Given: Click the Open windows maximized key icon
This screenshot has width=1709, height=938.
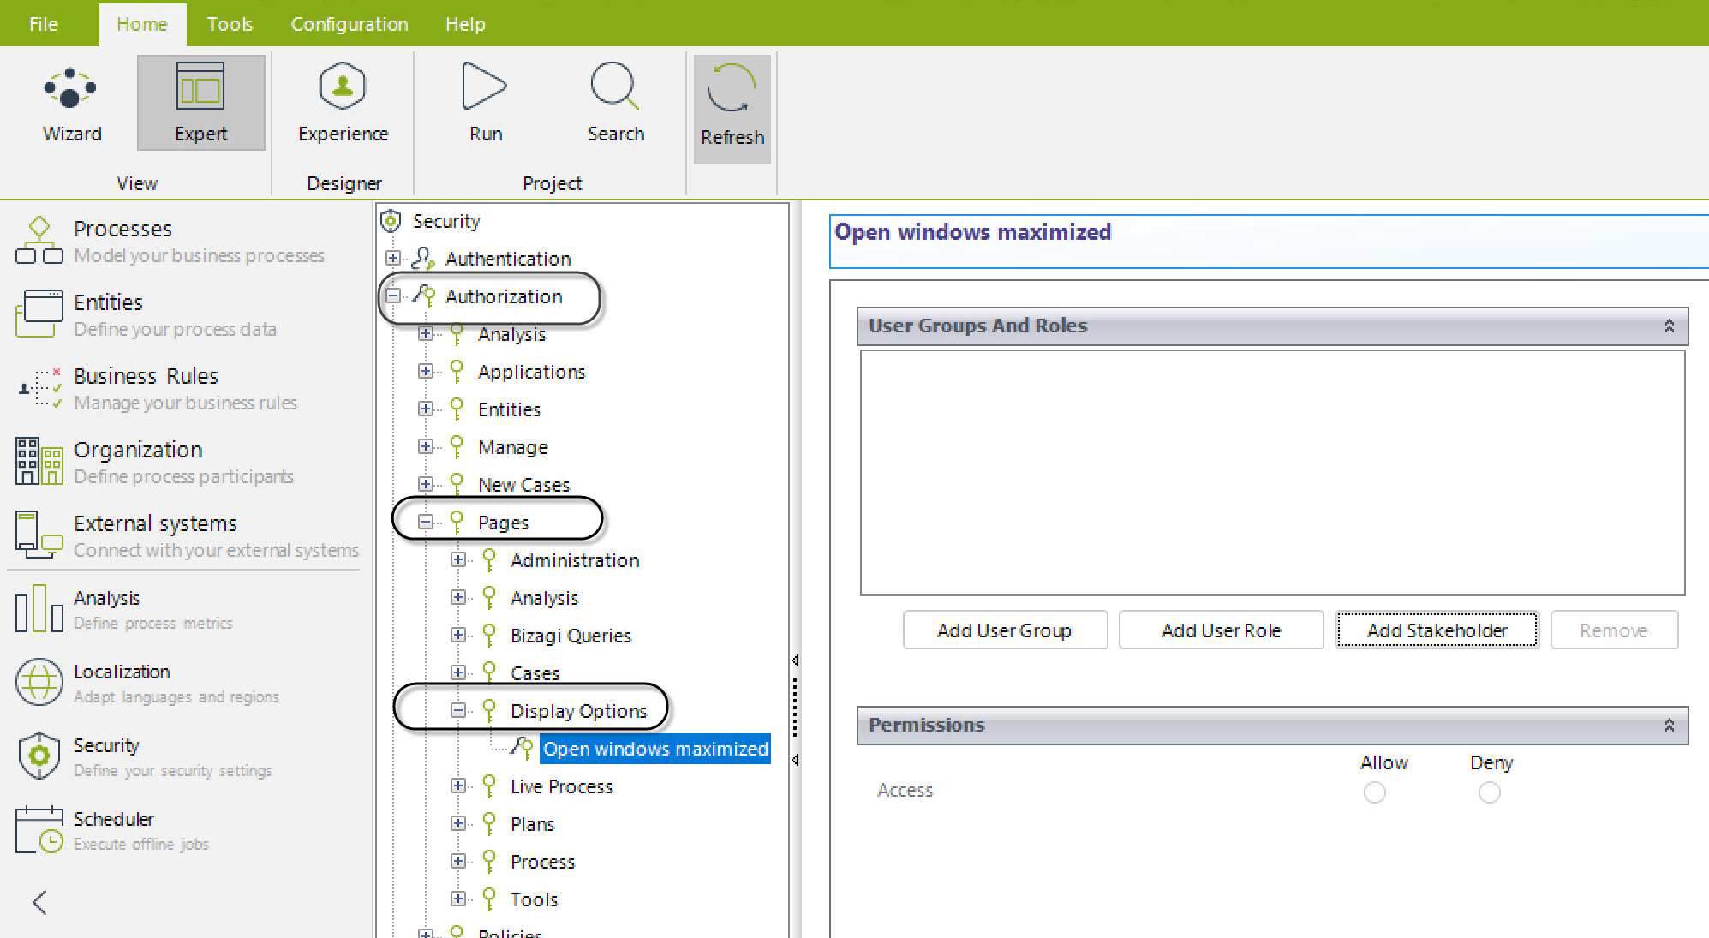Looking at the screenshot, I should (x=522, y=748).
